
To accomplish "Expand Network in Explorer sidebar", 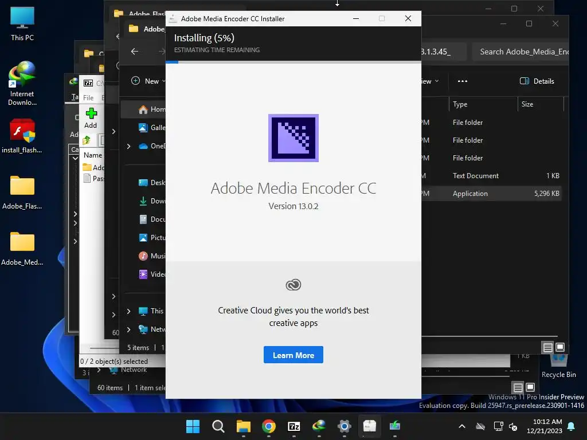I will 128,329.
